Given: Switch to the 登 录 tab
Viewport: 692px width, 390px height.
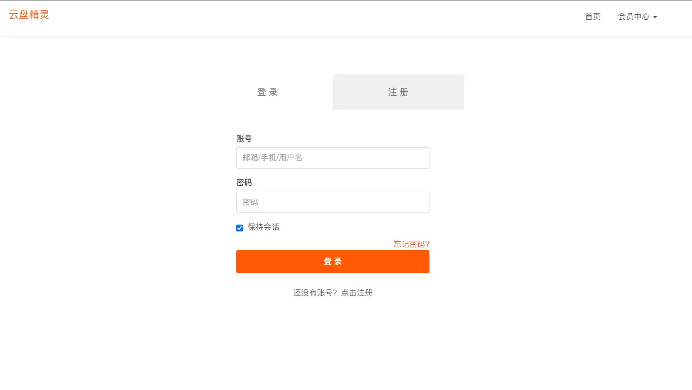Looking at the screenshot, I should point(268,92).
